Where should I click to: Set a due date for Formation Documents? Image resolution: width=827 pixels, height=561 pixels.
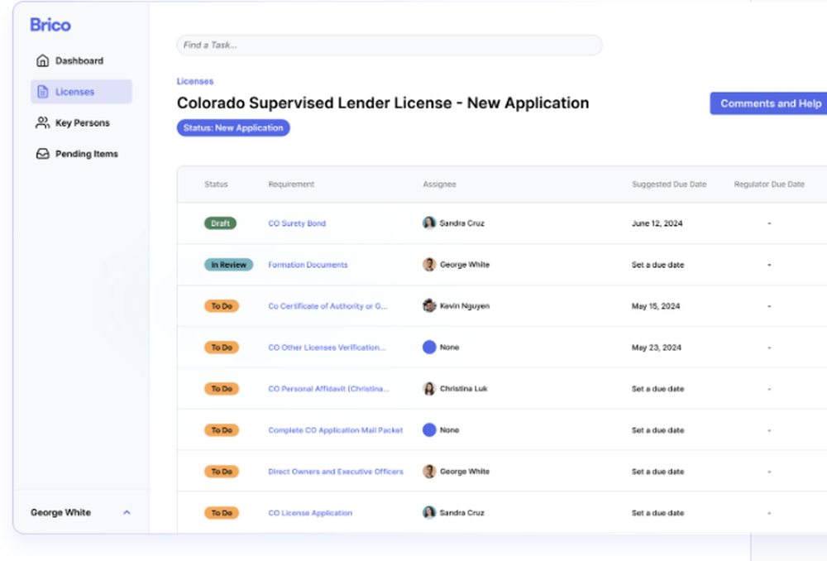(657, 265)
